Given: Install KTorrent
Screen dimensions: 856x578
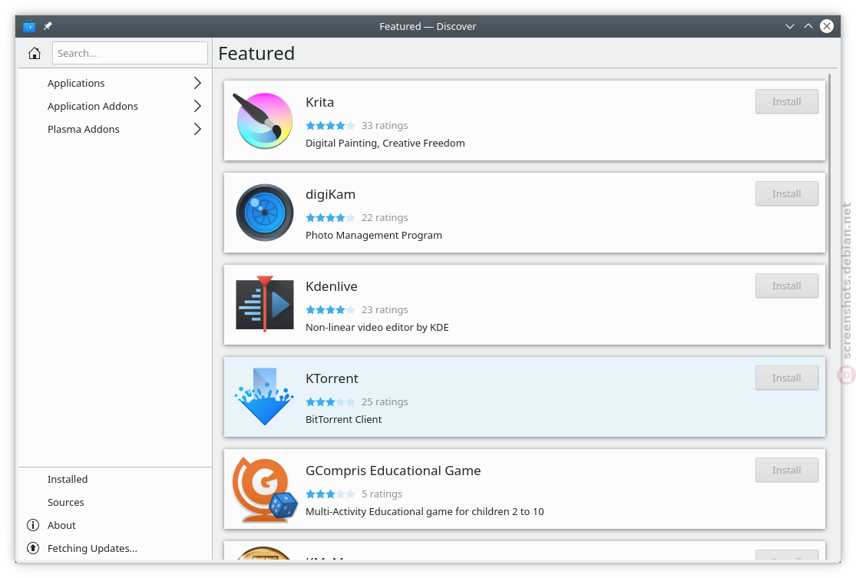Looking at the screenshot, I should pos(787,378).
